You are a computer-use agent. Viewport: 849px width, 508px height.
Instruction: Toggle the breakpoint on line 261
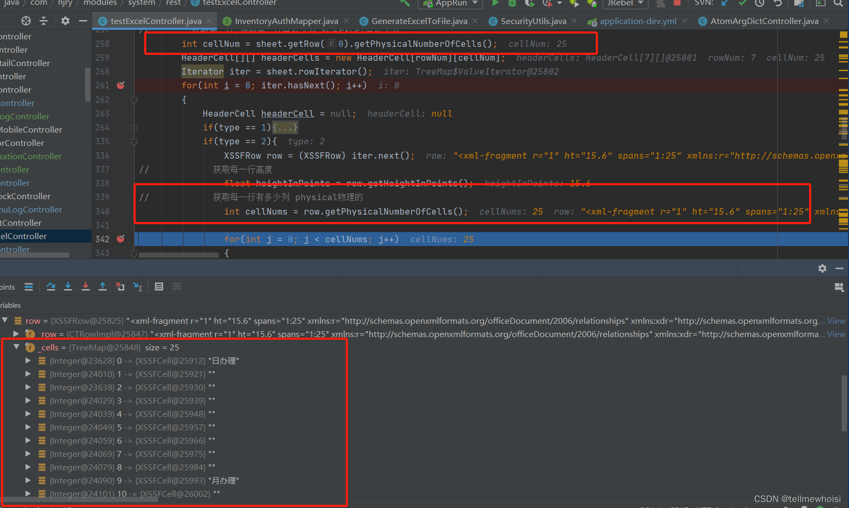click(x=121, y=85)
